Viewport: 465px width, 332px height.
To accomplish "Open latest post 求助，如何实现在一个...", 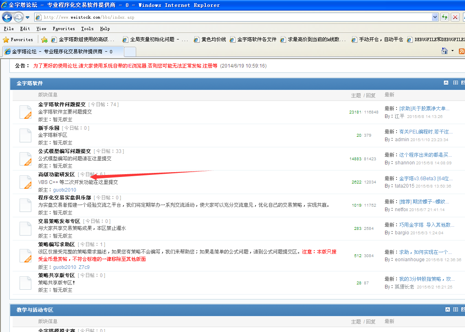I will click(x=425, y=252).
